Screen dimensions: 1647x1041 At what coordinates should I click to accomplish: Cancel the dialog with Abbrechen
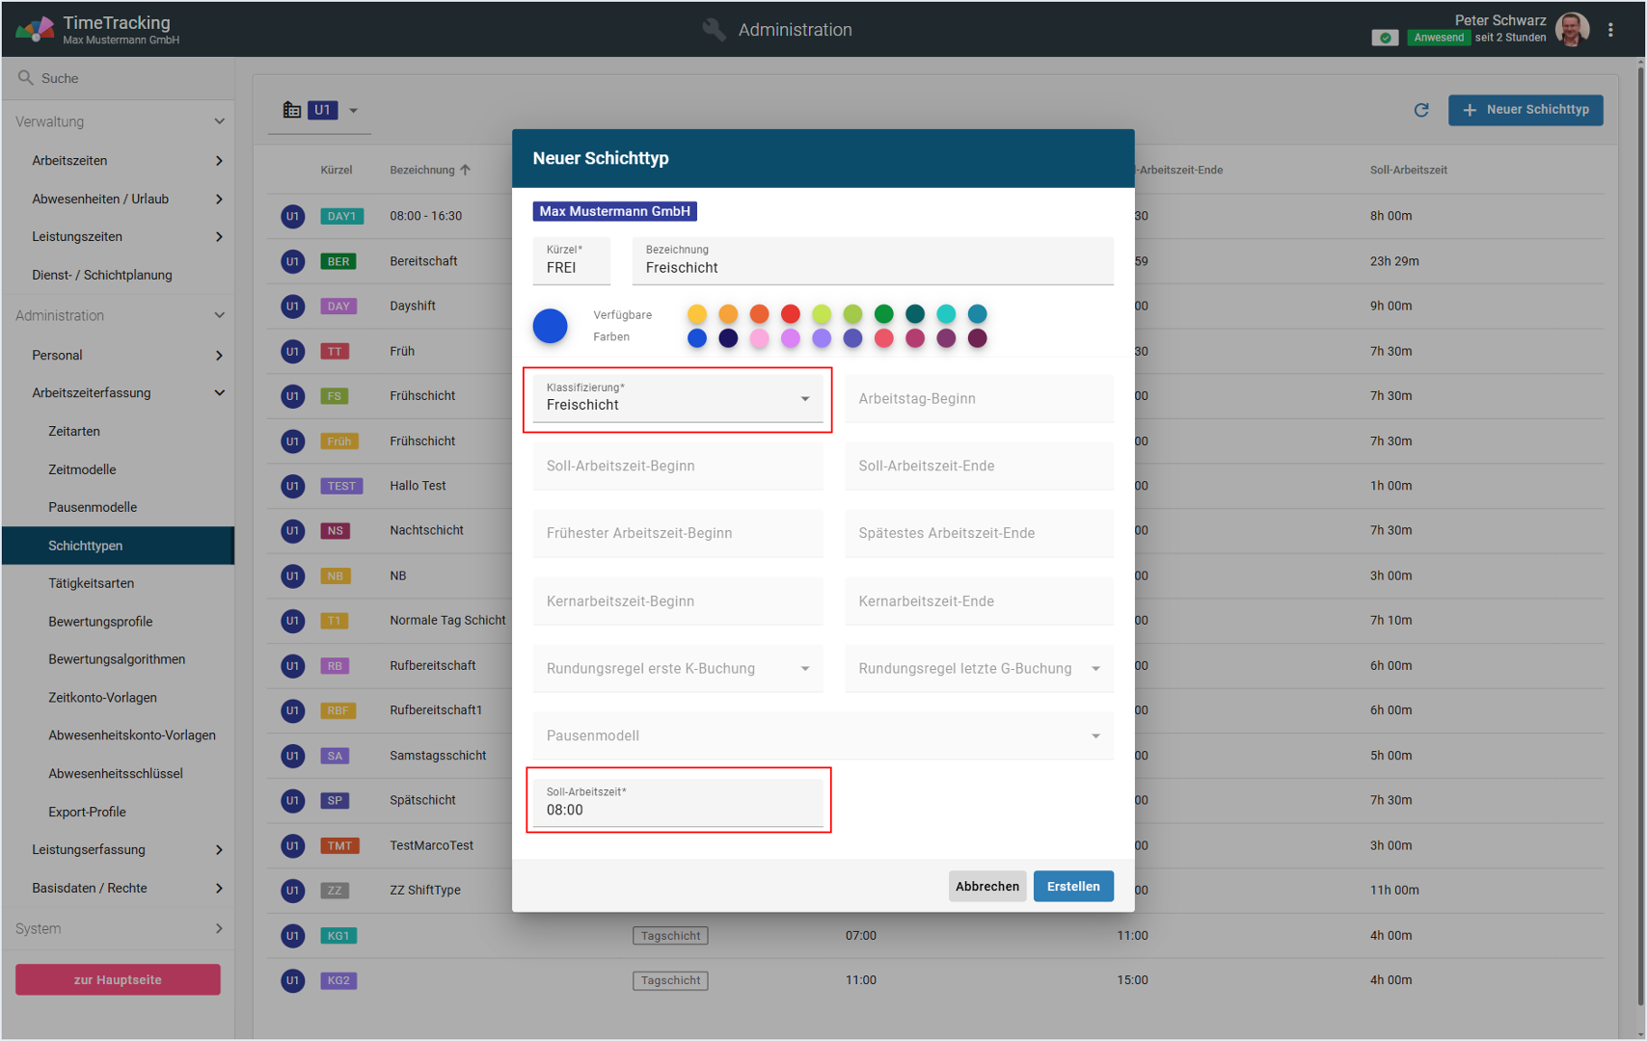[986, 886]
